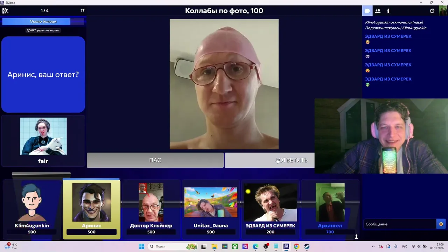
Task: Select the Unitaz_Dauna player card
Action: pos(211,209)
